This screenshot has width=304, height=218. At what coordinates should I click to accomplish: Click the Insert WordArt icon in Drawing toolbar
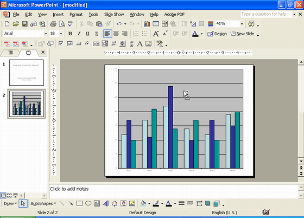(x=106, y=203)
